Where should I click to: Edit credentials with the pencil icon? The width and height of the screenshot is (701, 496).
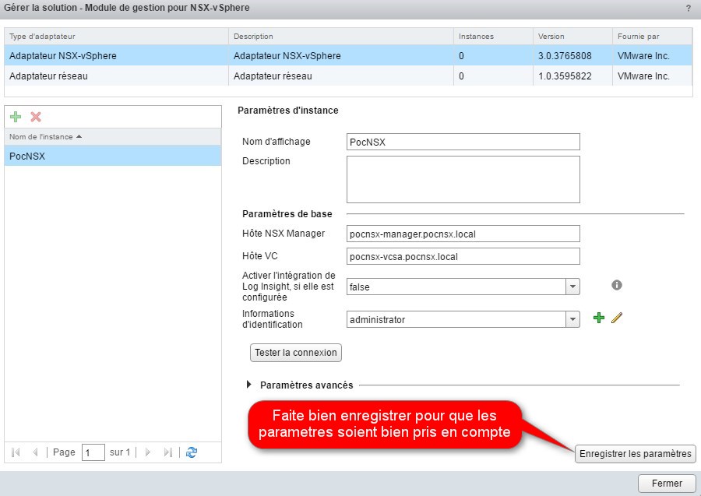click(617, 318)
